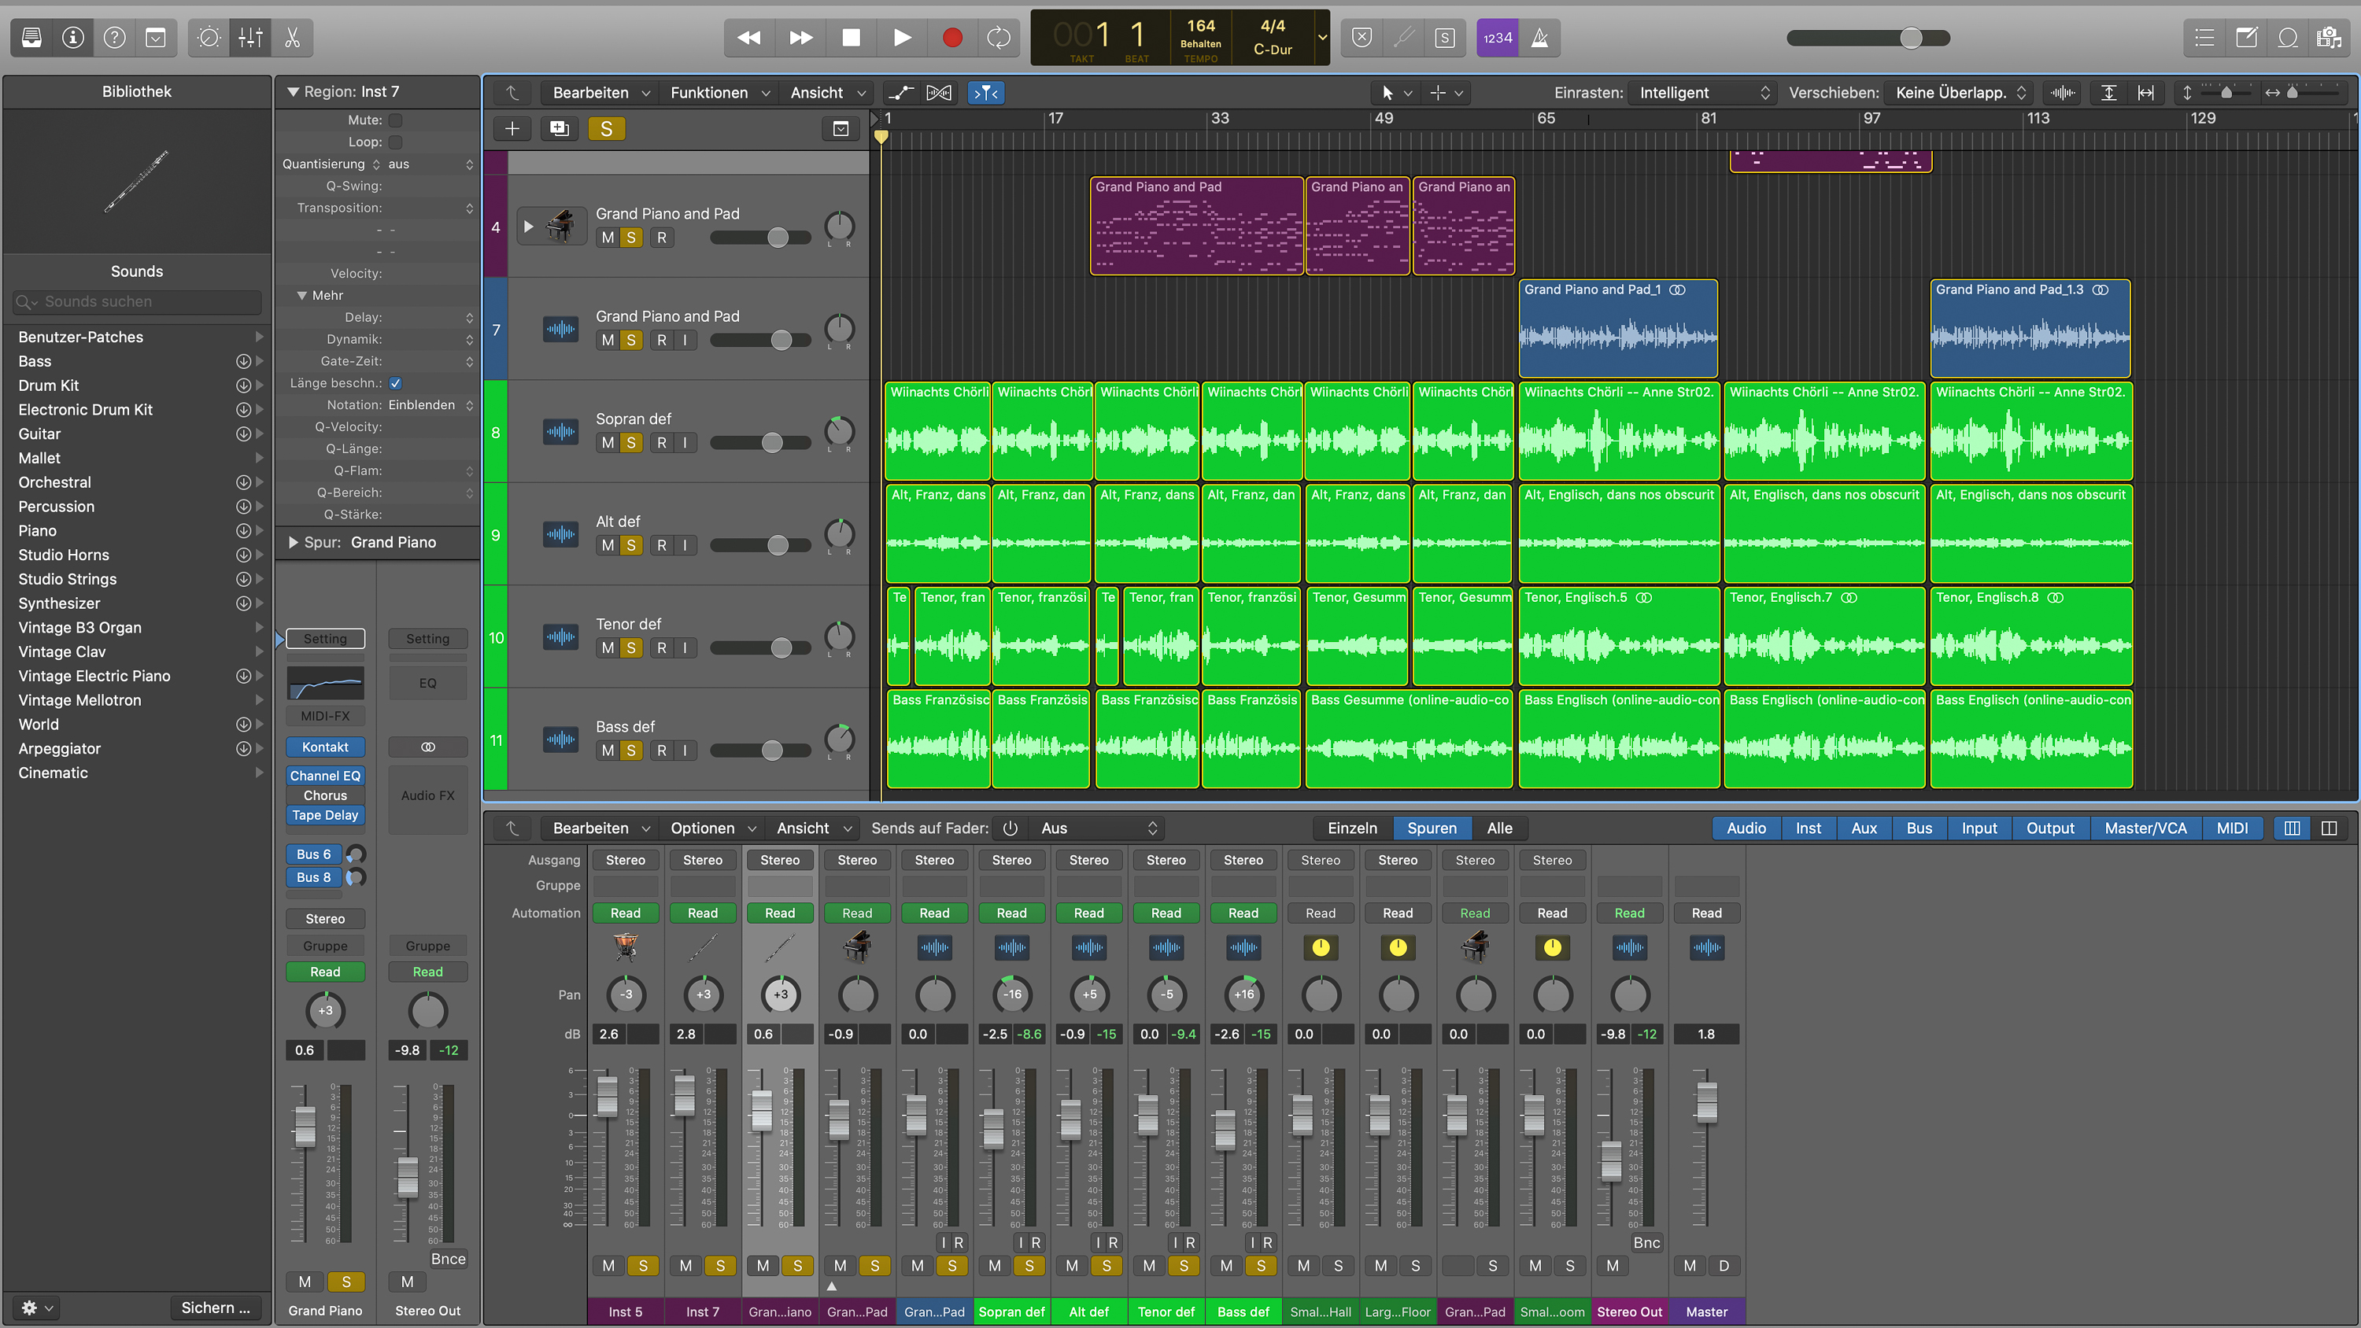This screenshot has height=1328, width=2361.
Task: Enable the Metronome click icon
Action: click(1540, 38)
